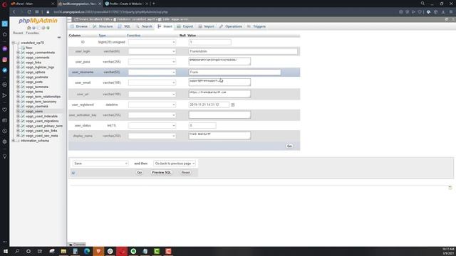Open the Save action dropdown

pos(100,164)
